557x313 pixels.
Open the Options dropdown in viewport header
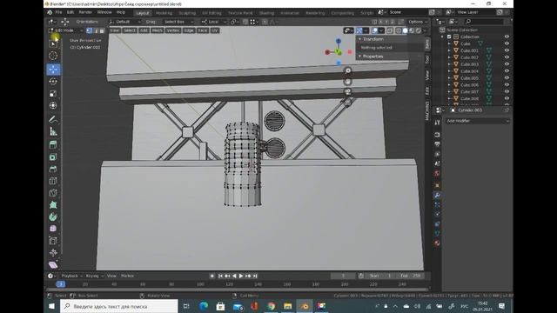(x=418, y=22)
